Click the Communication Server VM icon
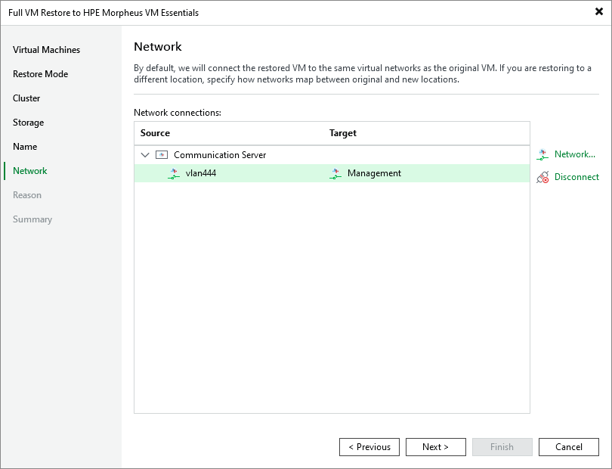612x469 pixels. (161, 154)
